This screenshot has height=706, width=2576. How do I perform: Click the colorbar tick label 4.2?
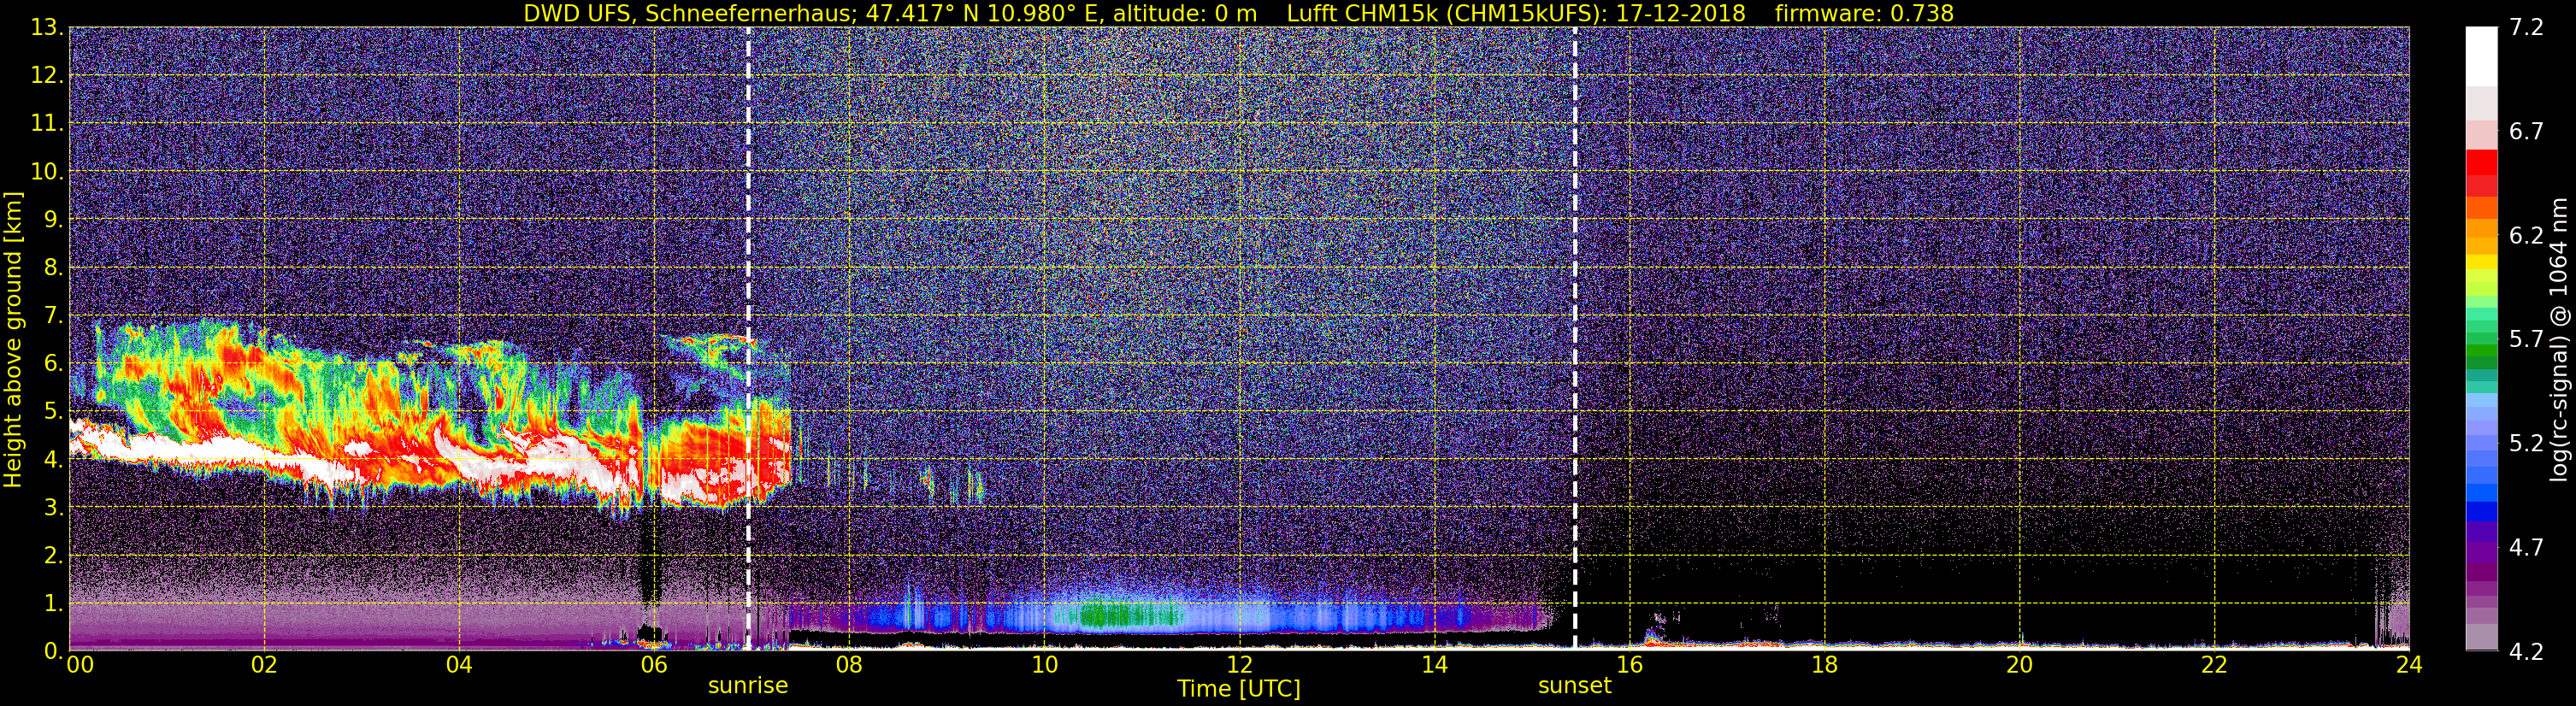tap(2526, 652)
